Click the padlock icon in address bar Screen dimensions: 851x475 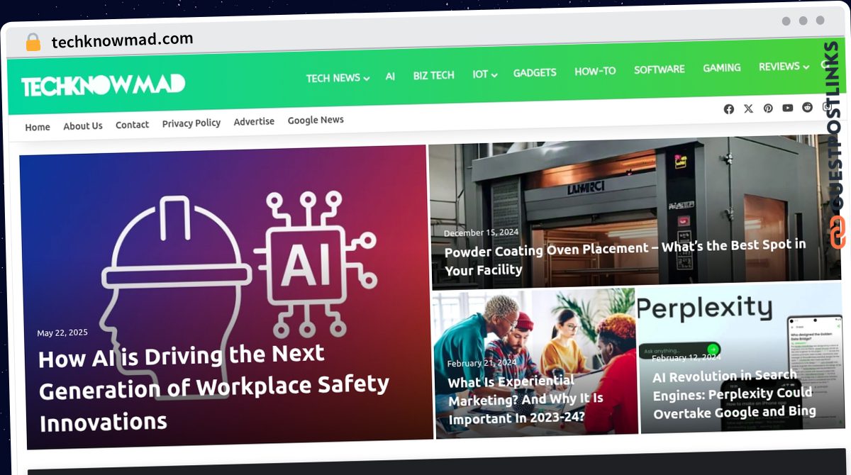coord(33,43)
